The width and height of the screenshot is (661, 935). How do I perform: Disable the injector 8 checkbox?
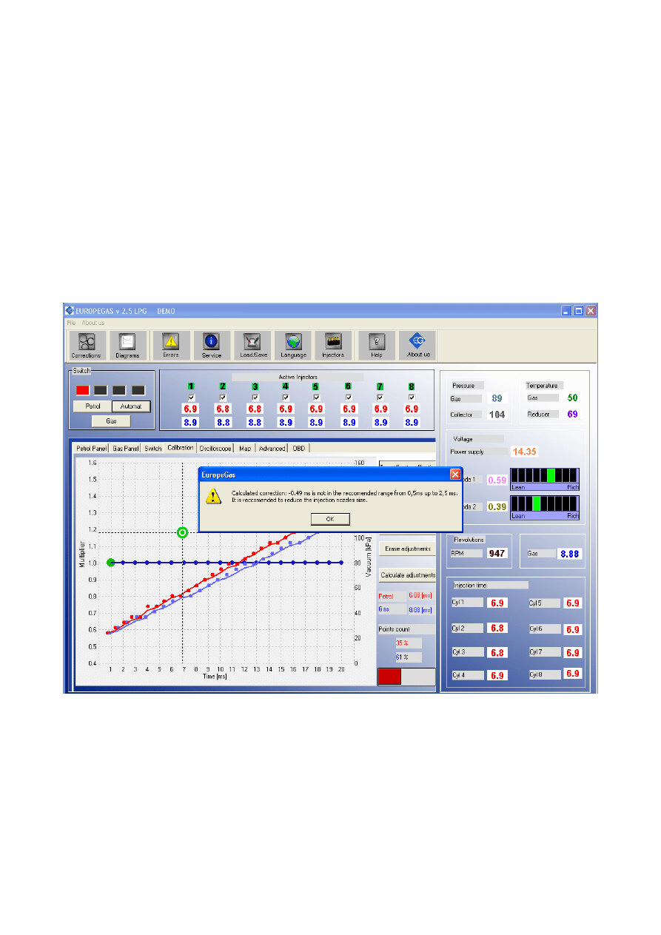(412, 398)
